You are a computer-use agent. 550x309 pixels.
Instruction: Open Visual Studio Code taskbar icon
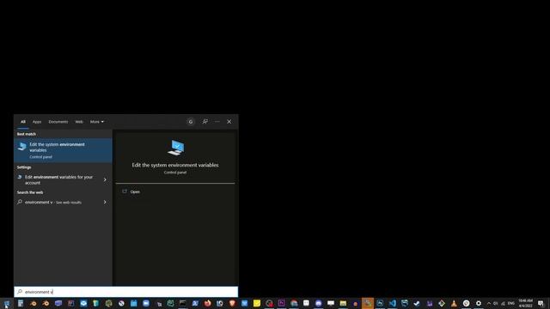pos(393,303)
